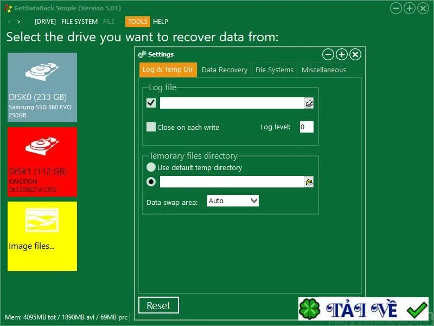Browse for temporary files directory folder

click(x=309, y=182)
